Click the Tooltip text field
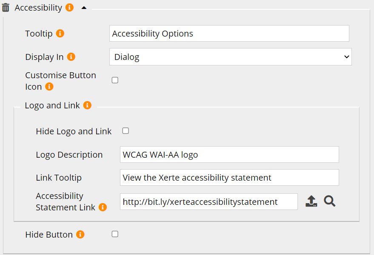 [229, 34]
